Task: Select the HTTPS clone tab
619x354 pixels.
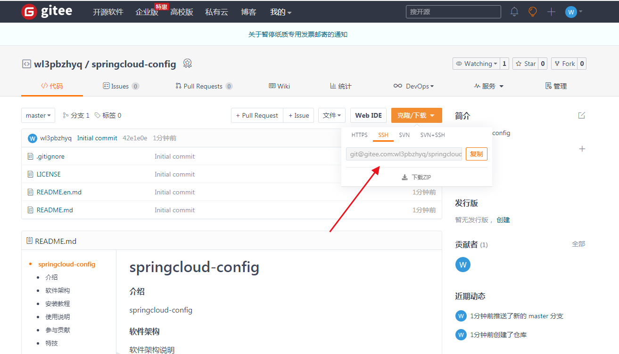Action: [x=359, y=135]
